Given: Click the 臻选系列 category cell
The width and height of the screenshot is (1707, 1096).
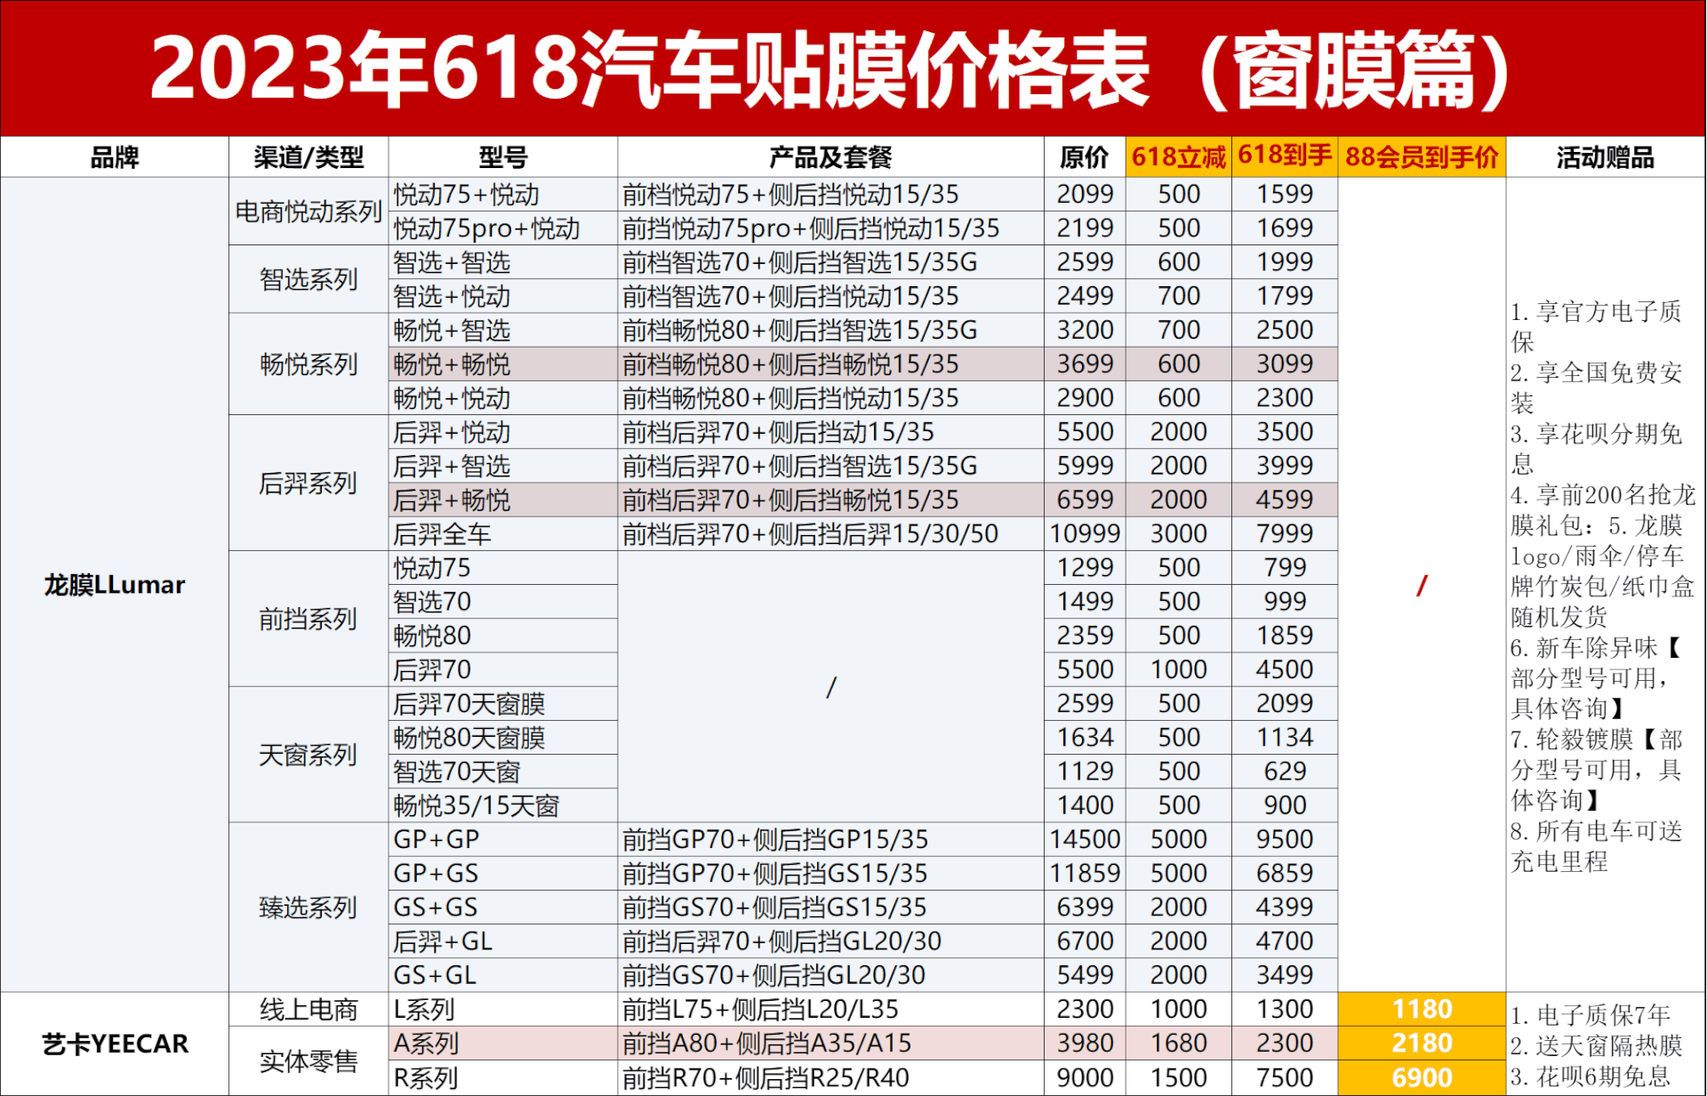Looking at the screenshot, I should coord(309,908).
